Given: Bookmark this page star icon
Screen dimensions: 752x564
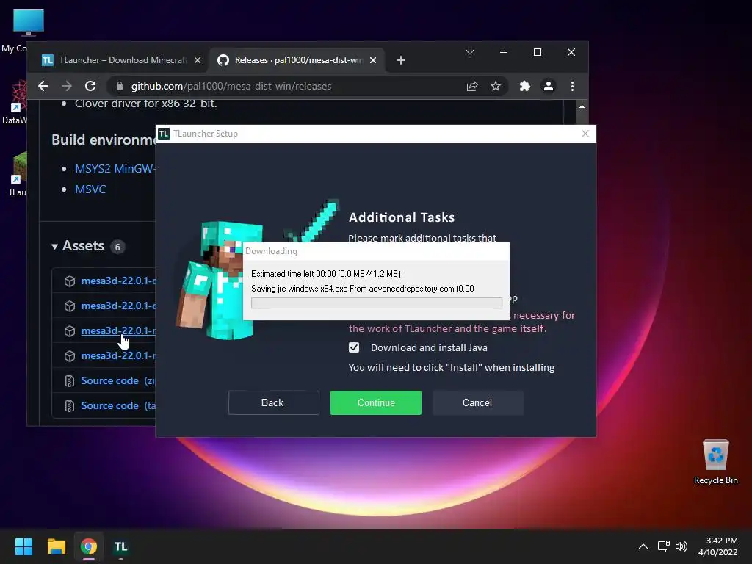Looking at the screenshot, I should pyautogui.click(x=496, y=87).
